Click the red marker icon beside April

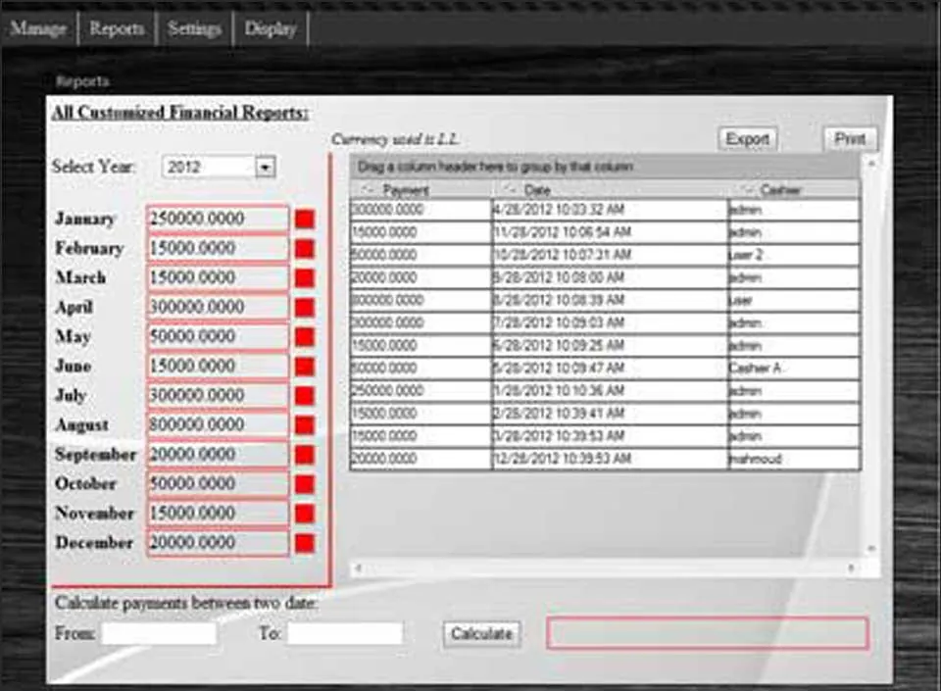point(305,307)
